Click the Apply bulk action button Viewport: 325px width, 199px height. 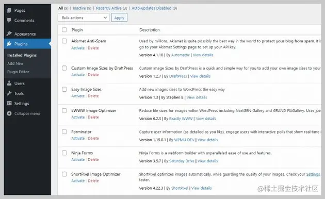click(119, 18)
